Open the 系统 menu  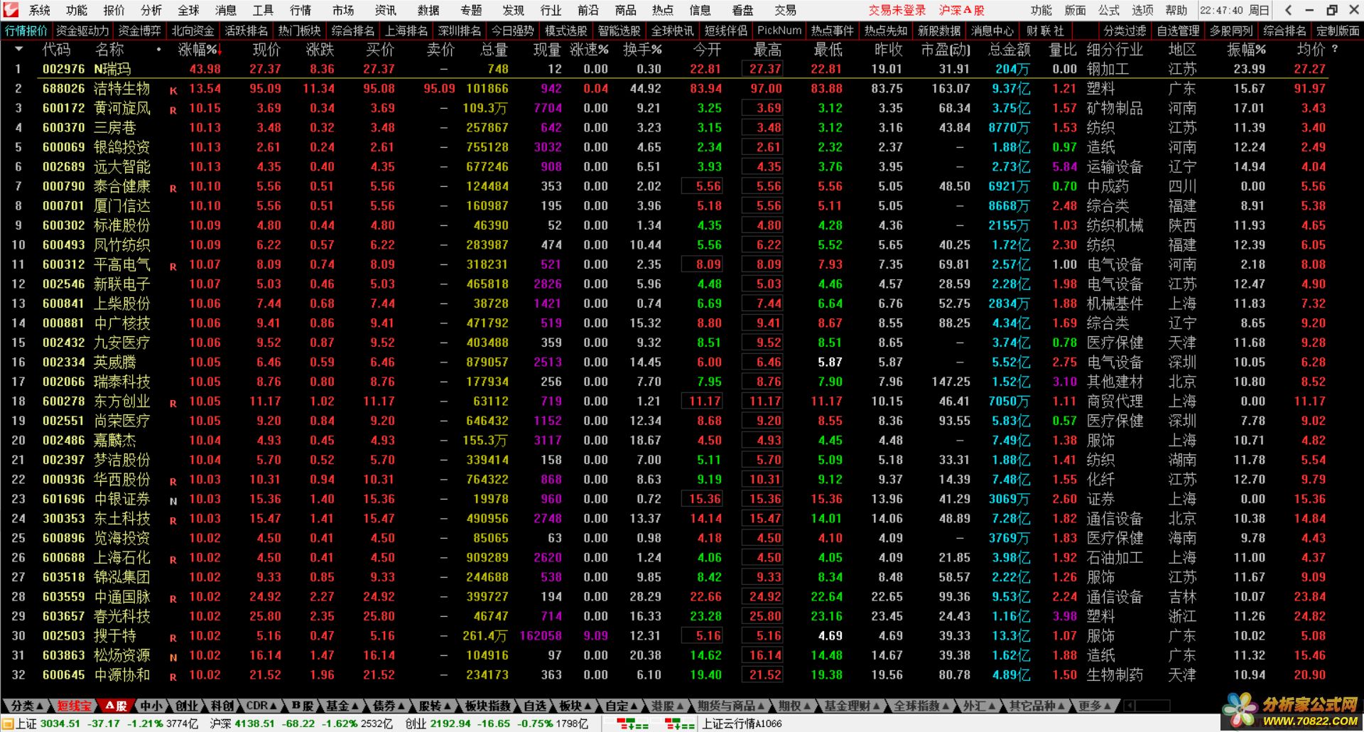(40, 10)
